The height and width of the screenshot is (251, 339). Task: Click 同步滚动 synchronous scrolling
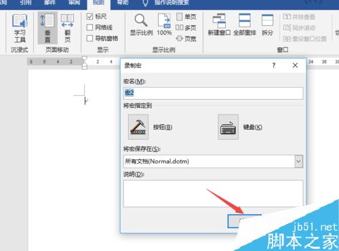tap(299, 28)
